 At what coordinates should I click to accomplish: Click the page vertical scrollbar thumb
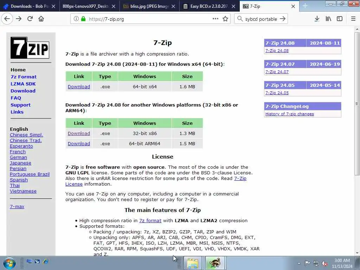(x=357, y=104)
